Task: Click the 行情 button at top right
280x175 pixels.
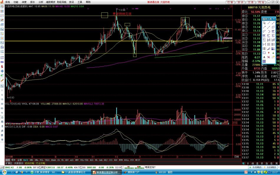Action: click(x=230, y=2)
